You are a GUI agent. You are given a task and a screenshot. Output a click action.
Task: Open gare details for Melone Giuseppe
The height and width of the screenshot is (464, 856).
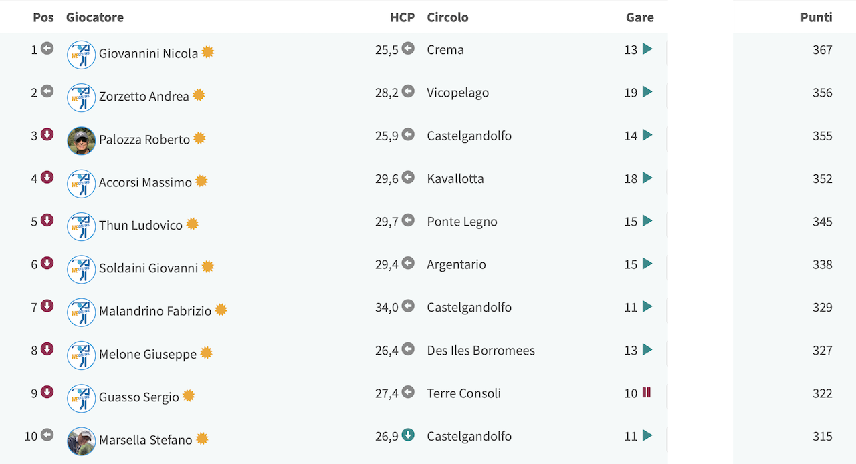pos(647,349)
